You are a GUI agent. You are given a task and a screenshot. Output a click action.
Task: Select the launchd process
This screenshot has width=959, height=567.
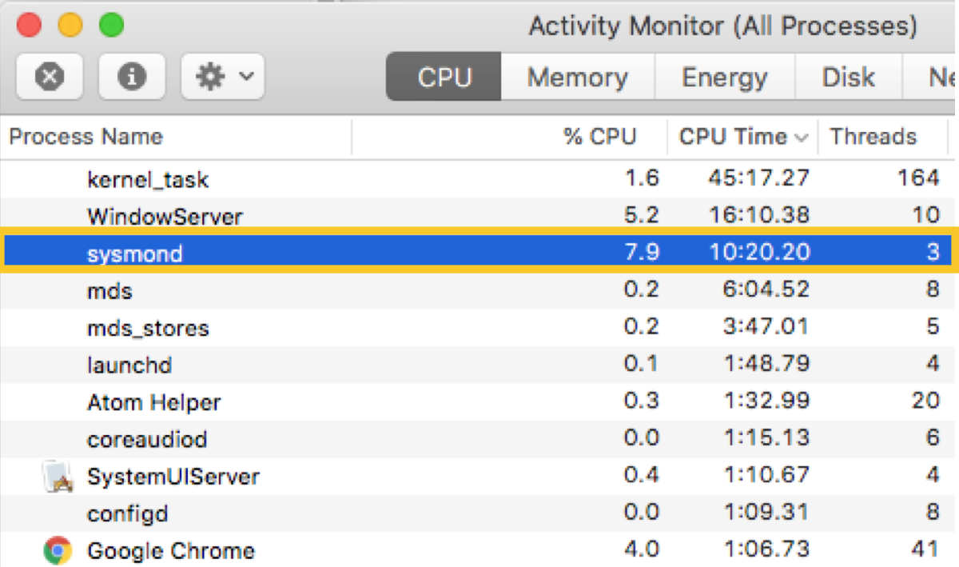click(129, 365)
